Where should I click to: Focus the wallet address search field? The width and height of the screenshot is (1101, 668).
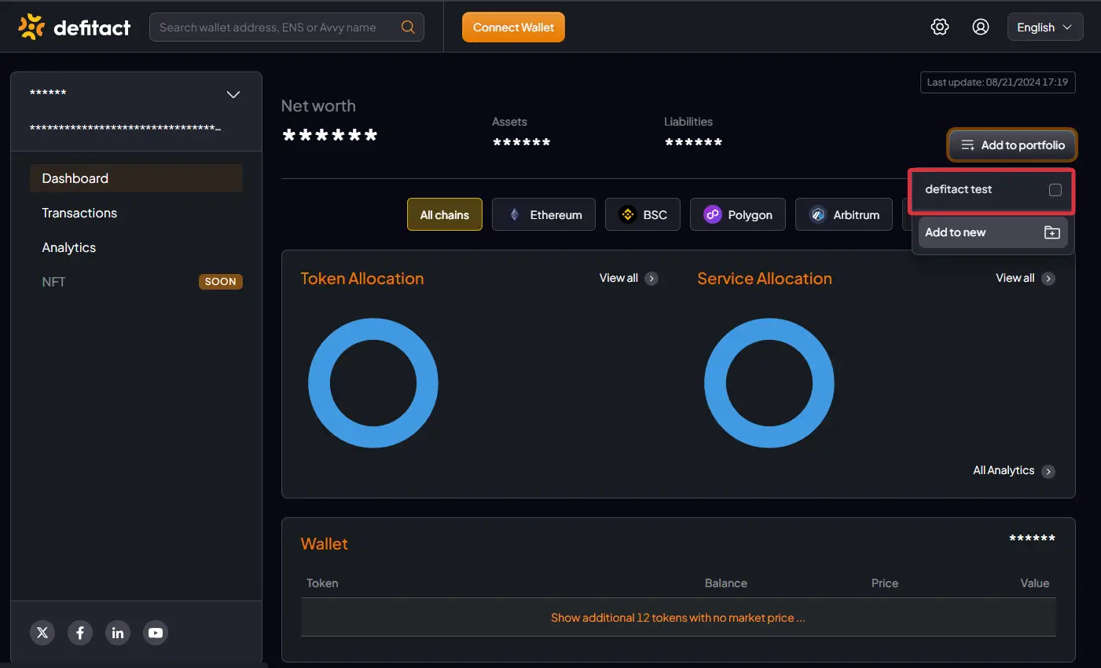(275, 27)
